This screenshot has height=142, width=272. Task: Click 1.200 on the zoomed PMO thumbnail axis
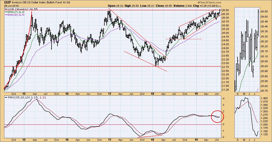tap(264, 125)
